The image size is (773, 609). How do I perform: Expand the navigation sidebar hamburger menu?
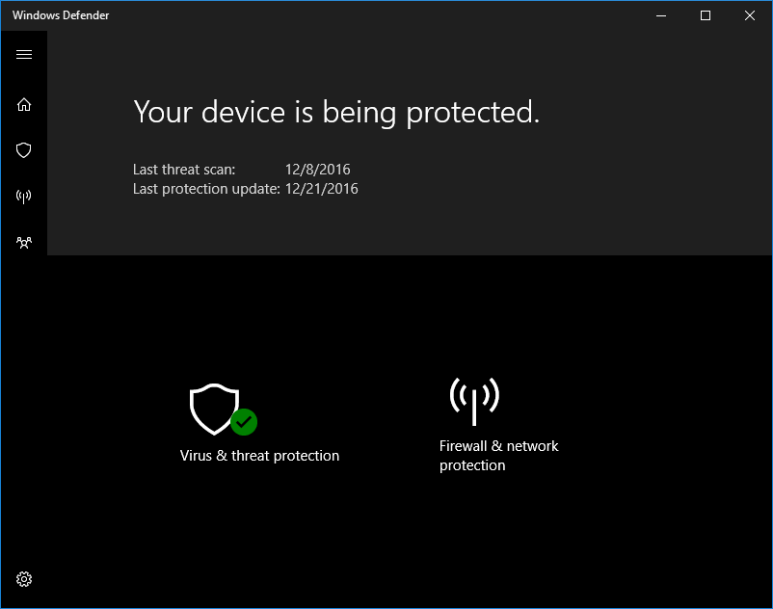click(24, 55)
